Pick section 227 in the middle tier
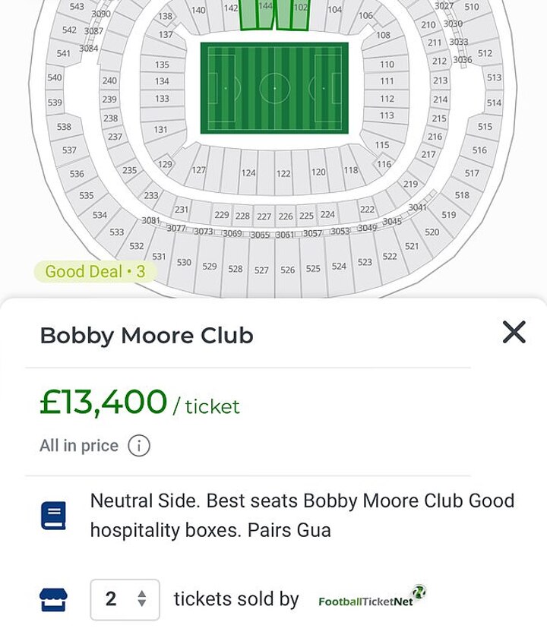The image size is (547, 641). (x=264, y=216)
